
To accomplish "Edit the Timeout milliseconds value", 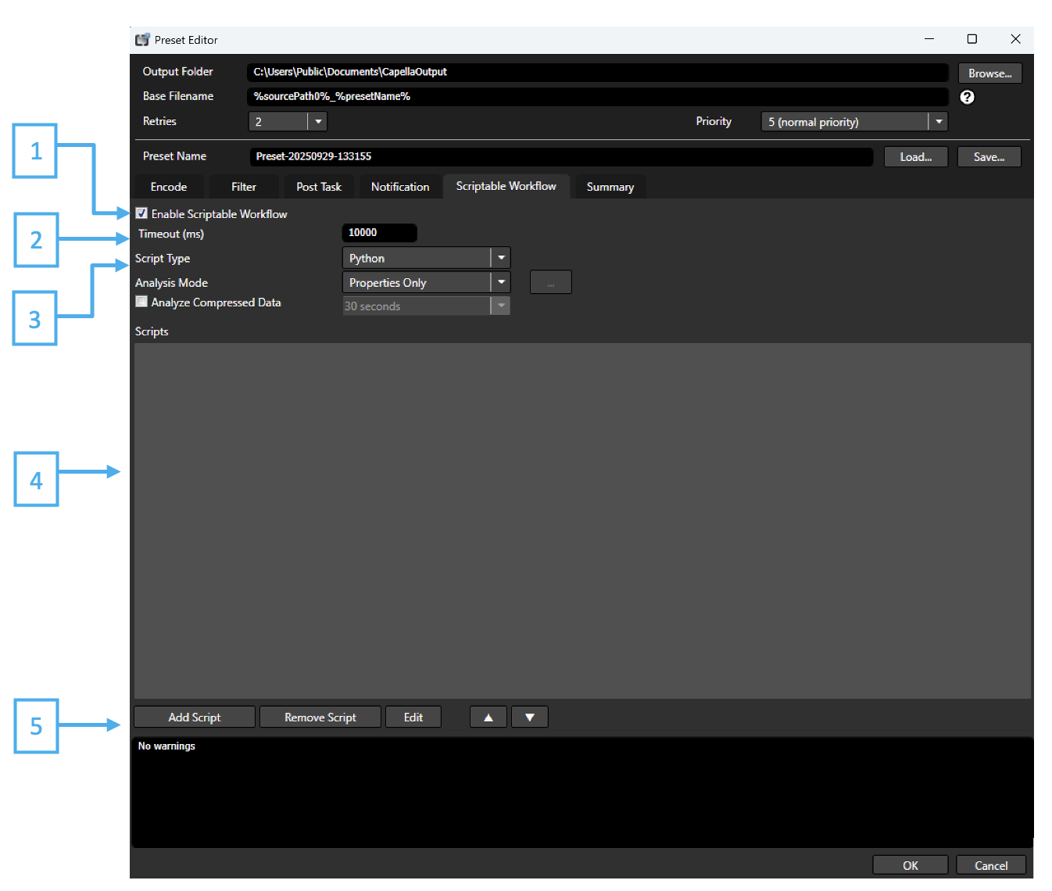I will click(379, 232).
